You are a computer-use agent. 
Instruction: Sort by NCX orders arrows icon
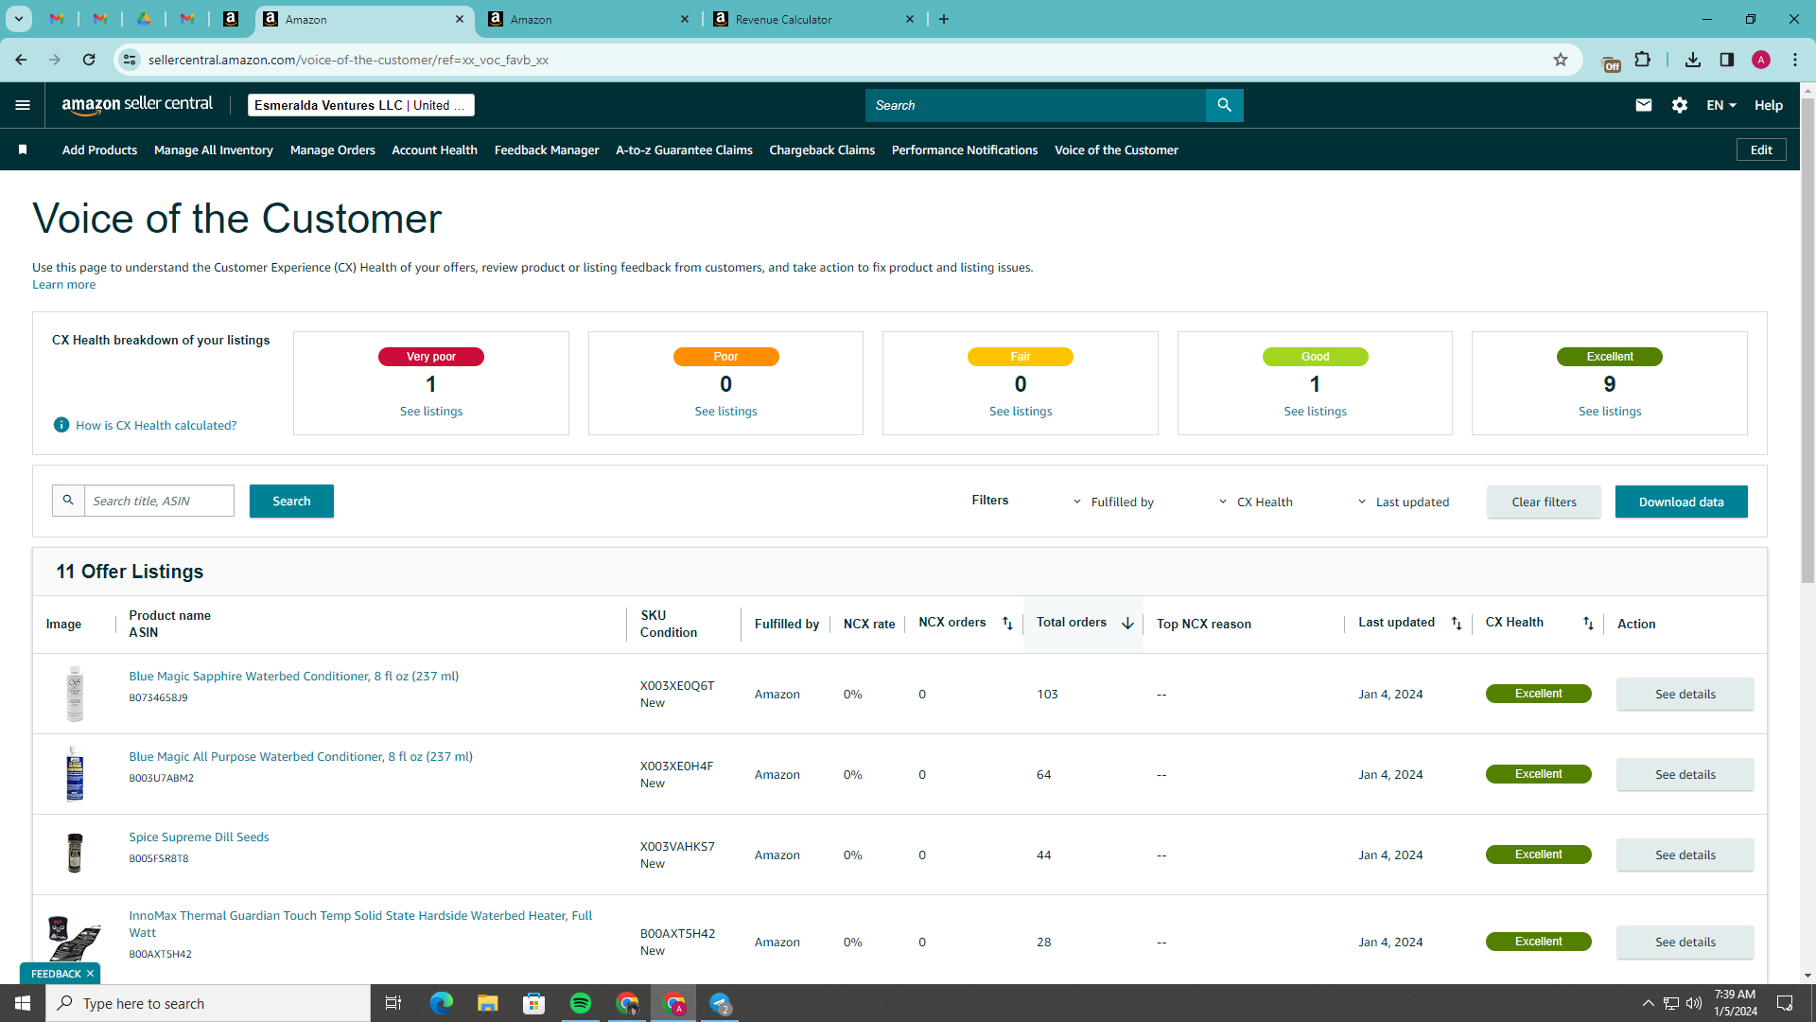coord(1007,624)
